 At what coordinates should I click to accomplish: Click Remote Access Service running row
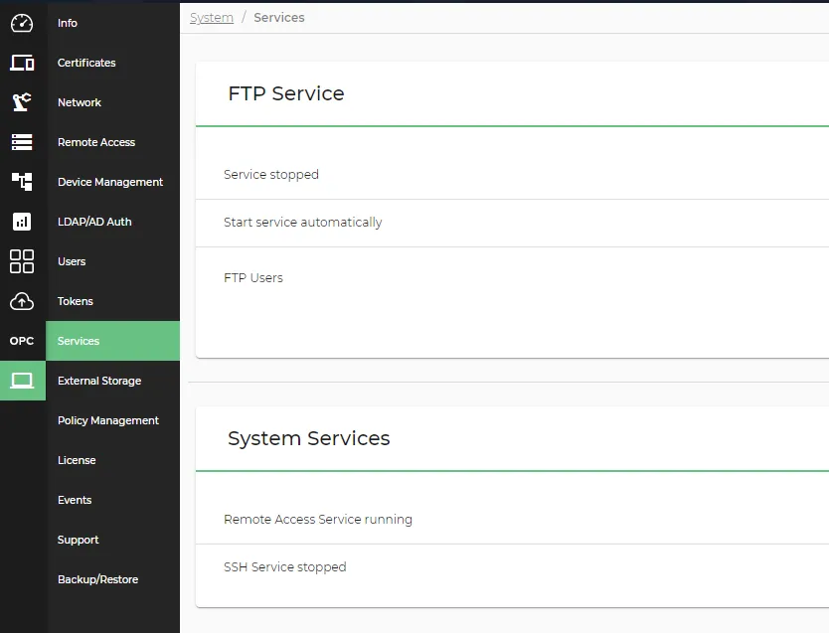pyautogui.click(x=512, y=520)
